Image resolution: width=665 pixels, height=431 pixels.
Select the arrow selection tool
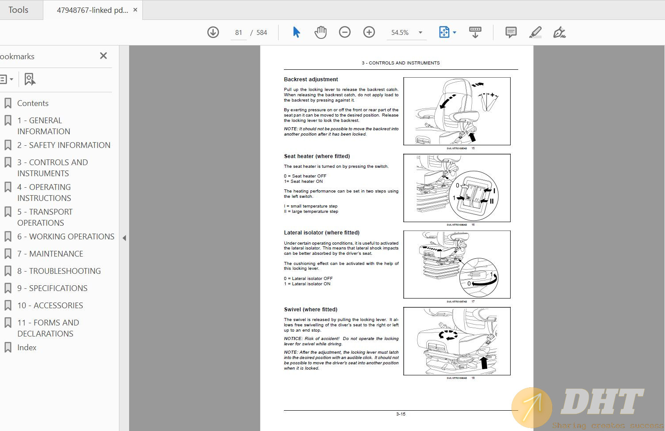coord(296,32)
